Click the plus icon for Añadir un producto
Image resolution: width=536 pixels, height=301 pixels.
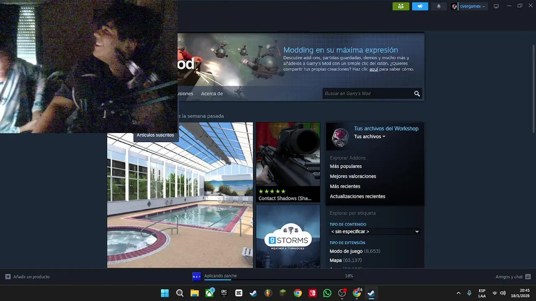coord(8,277)
